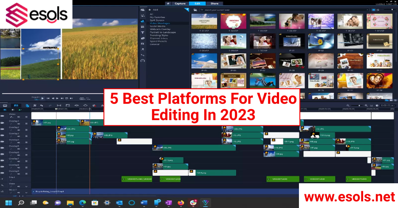Undo the last timeline action

42,106
